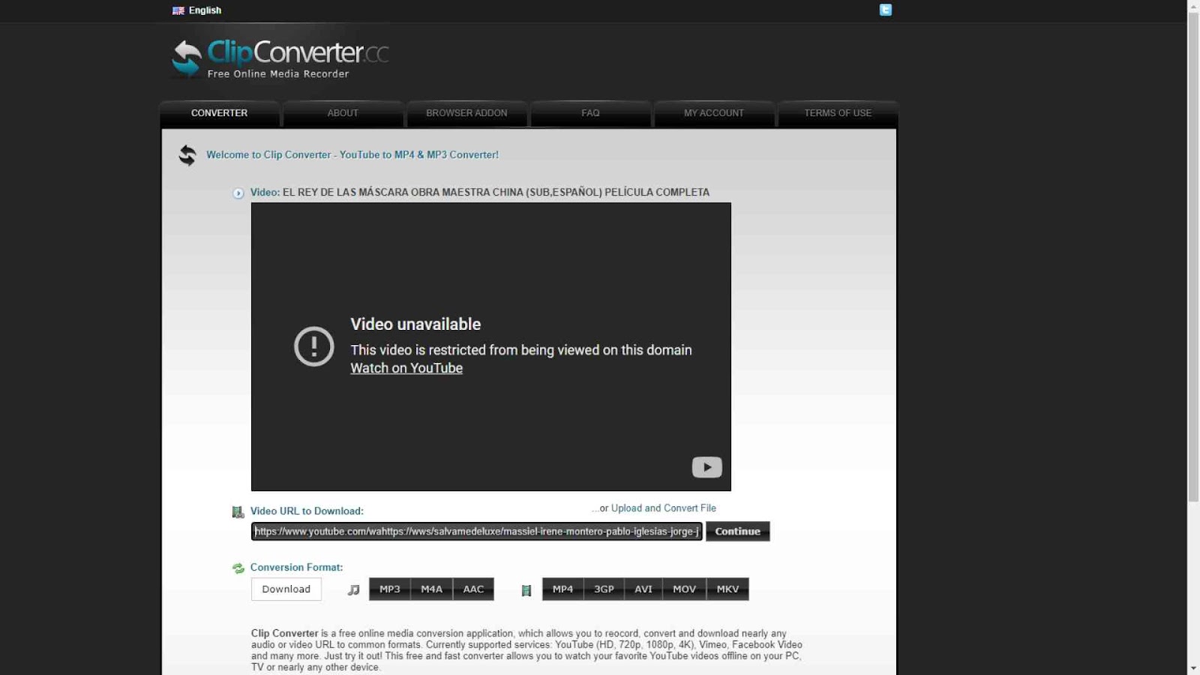Click the film strip video formats icon

click(526, 590)
